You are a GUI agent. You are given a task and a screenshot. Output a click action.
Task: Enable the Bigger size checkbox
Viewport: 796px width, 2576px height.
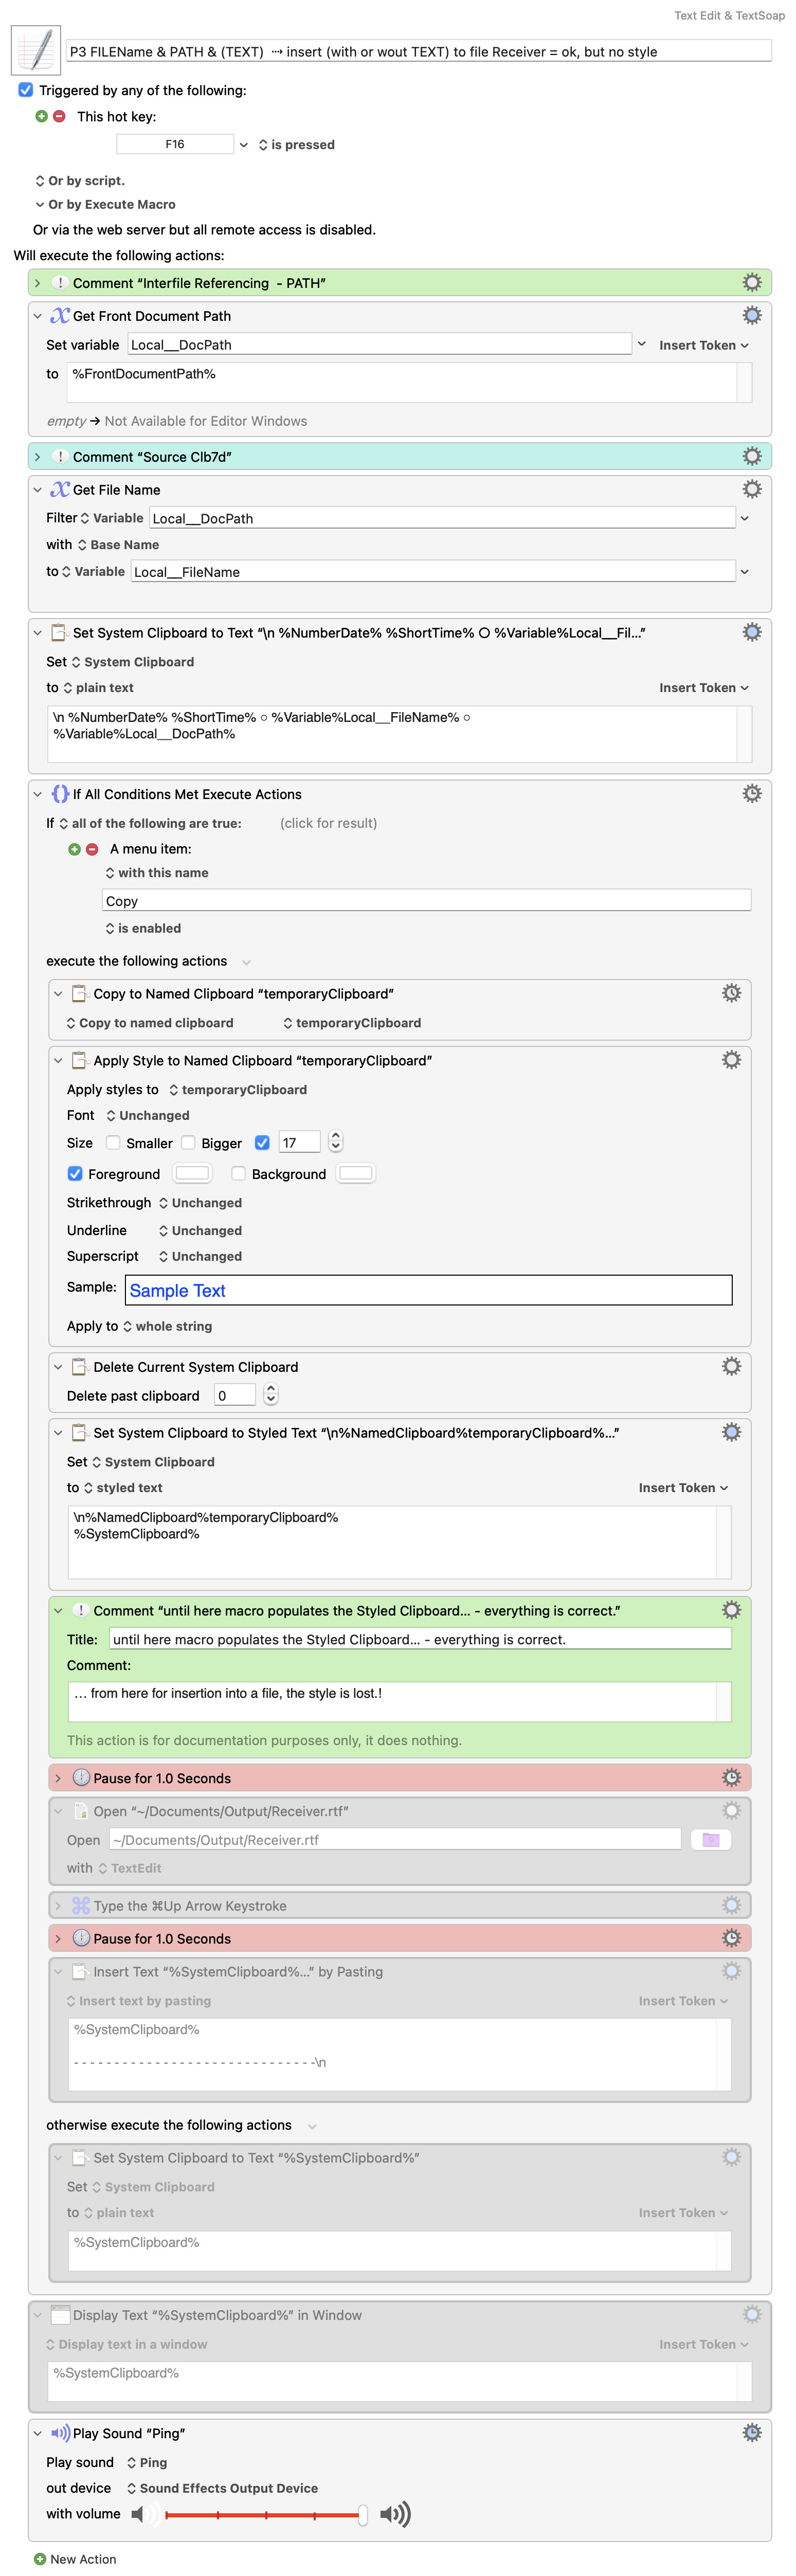coord(188,1143)
